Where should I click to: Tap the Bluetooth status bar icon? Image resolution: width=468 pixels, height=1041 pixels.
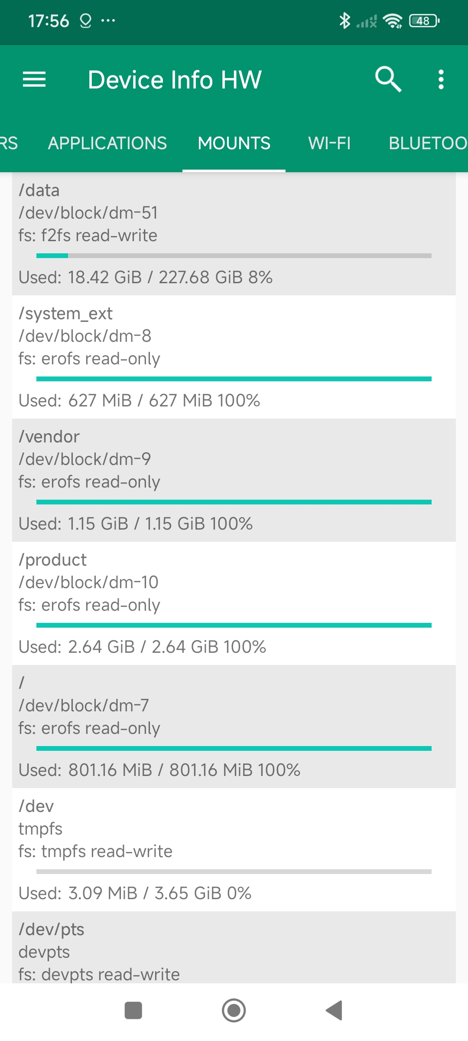pyautogui.click(x=344, y=20)
